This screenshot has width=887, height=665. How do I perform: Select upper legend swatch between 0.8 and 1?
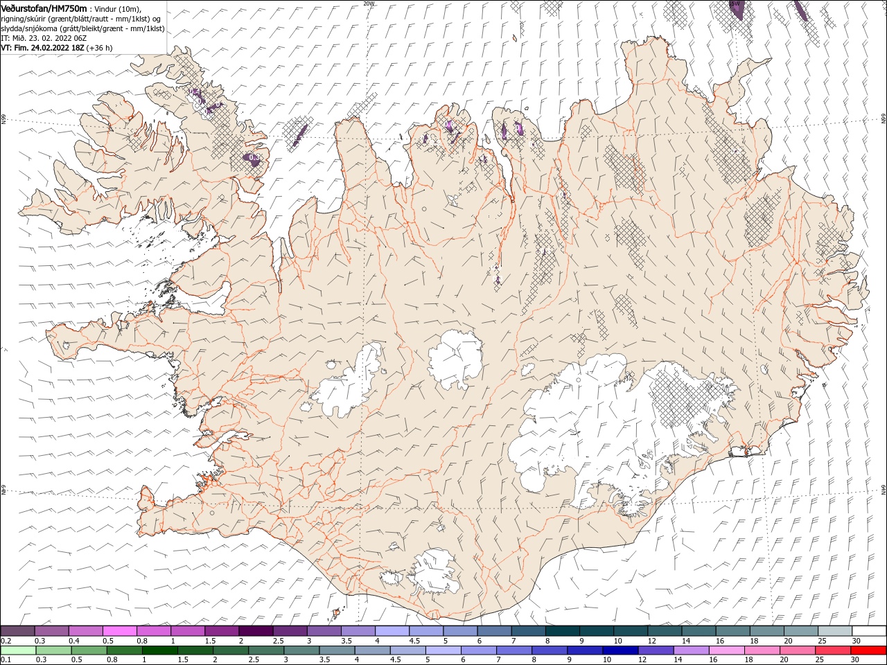(x=154, y=631)
